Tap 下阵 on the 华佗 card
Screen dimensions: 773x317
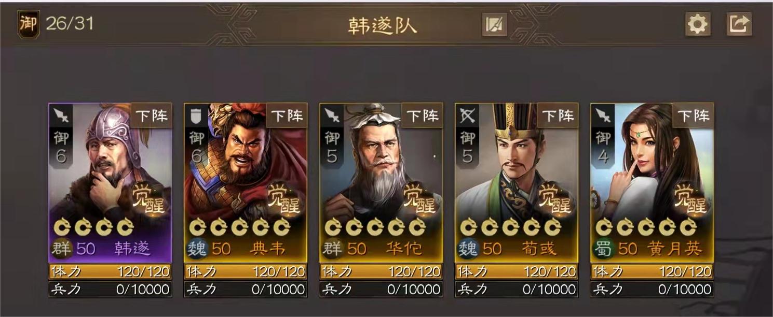[x=422, y=116]
